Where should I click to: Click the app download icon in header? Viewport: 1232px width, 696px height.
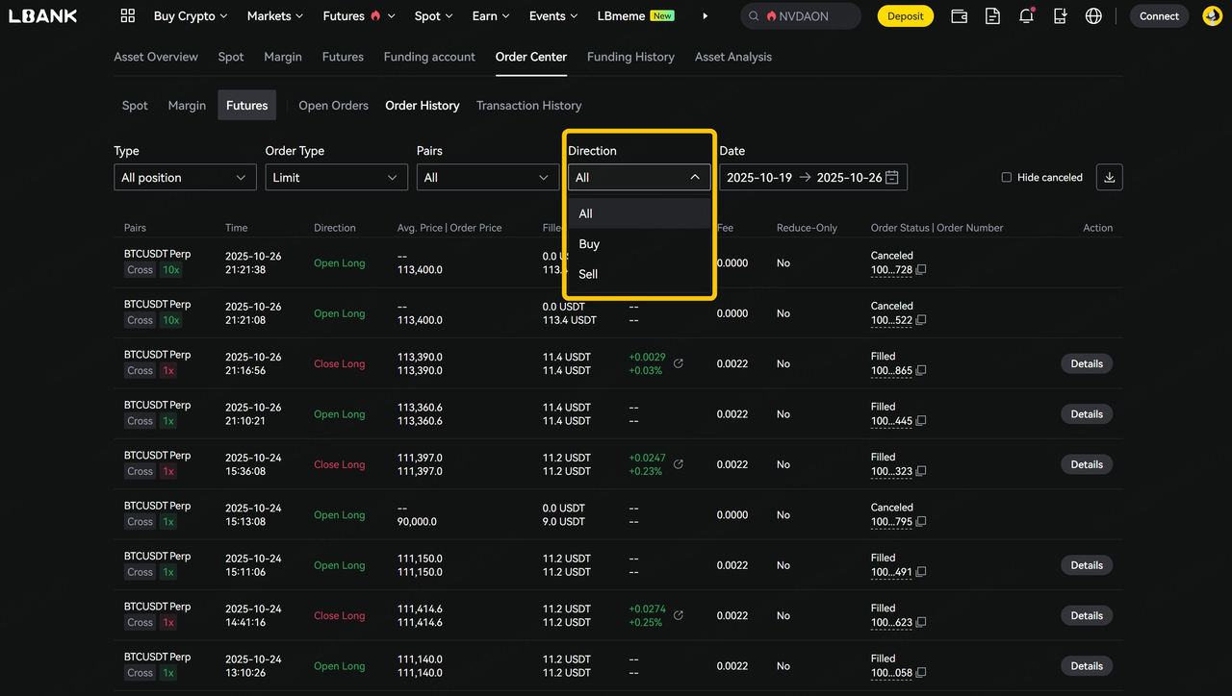[1060, 16]
